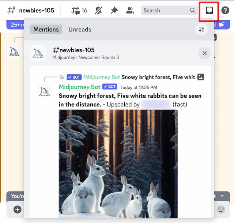Image resolution: width=234 pixels, height=223 pixels.
Task: Expand the chevron on the bottom notice bar
Action: coord(222,196)
